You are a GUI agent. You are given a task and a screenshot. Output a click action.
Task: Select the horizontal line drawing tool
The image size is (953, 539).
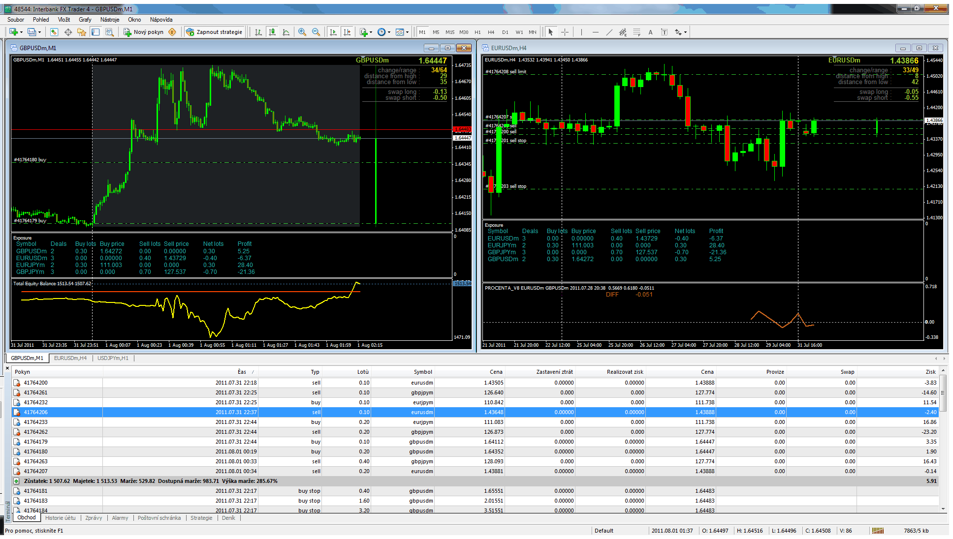point(595,32)
